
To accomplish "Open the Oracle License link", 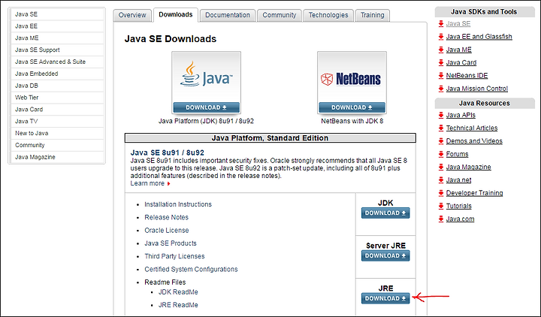I will (167, 231).
